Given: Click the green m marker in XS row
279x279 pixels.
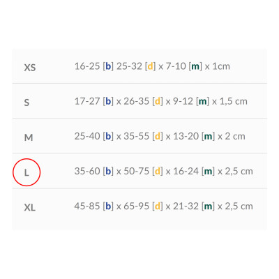Looking at the screenshot, I should click(x=195, y=66).
